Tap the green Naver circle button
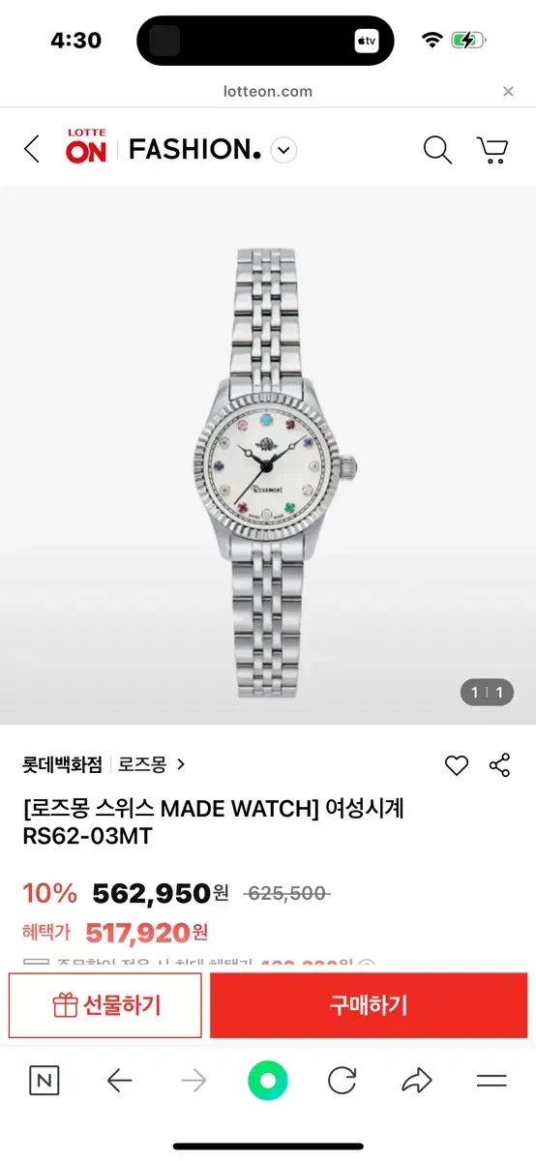This screenshot has width=536, height=1161. (x=268, y=1081)
